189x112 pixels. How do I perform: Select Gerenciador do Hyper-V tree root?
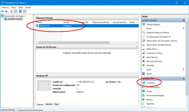click(15, 16)
